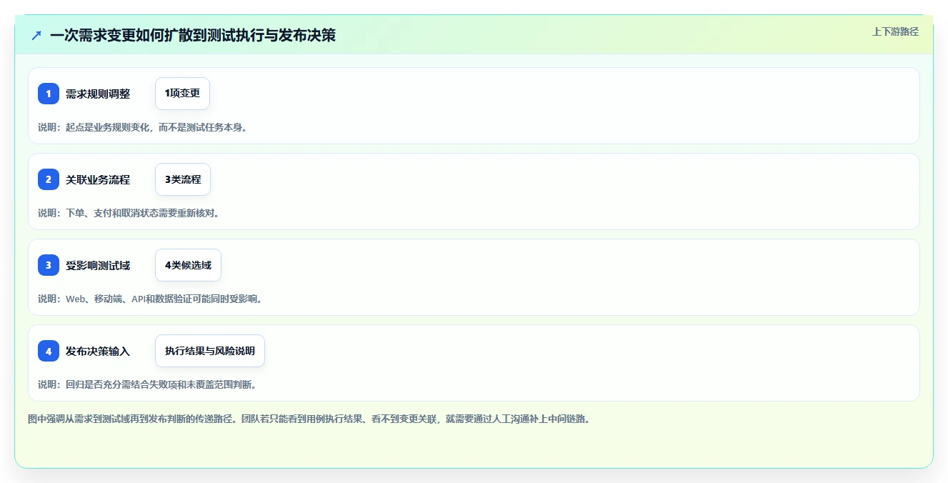
Task: Click the 1项变更 chip
Action: 182,94
